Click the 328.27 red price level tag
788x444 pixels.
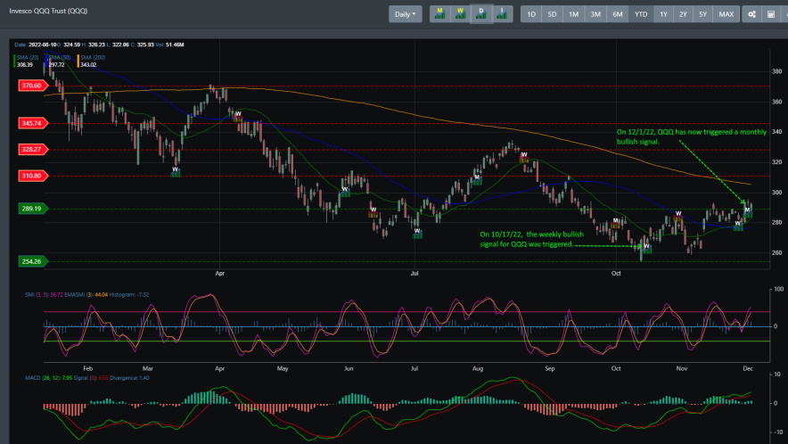coord(32,150)
